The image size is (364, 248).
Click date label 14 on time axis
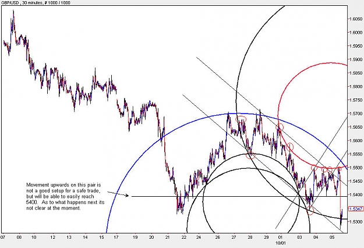85,238
